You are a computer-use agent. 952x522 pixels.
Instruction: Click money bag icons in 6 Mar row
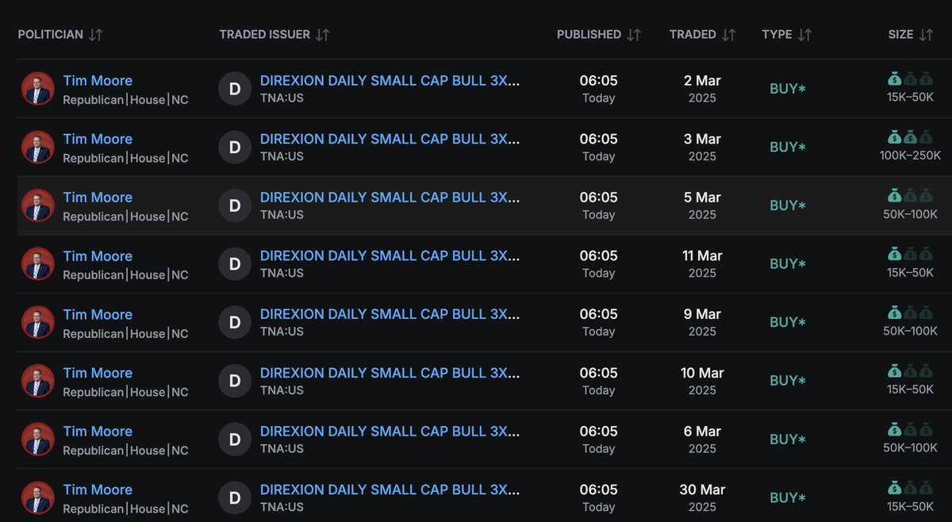910,430
